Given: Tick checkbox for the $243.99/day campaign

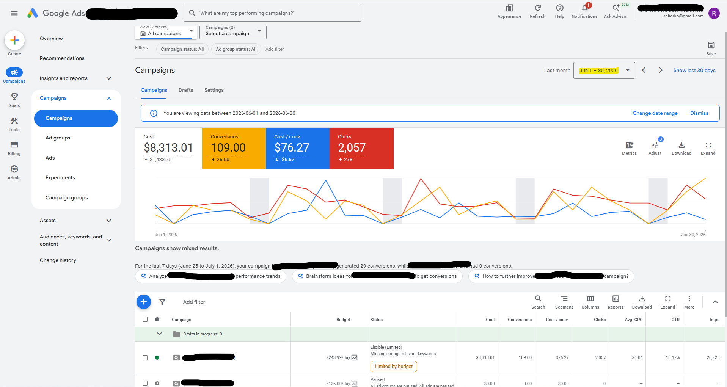Looking at the screenshot, I should [145, 357].
